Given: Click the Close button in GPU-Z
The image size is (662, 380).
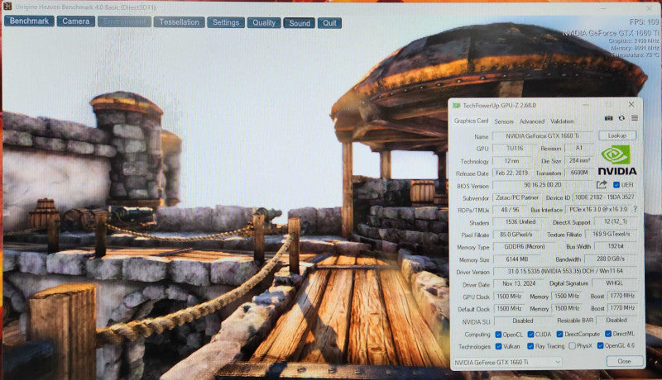Looking at the screenshot, I should [x=625, y=361].
